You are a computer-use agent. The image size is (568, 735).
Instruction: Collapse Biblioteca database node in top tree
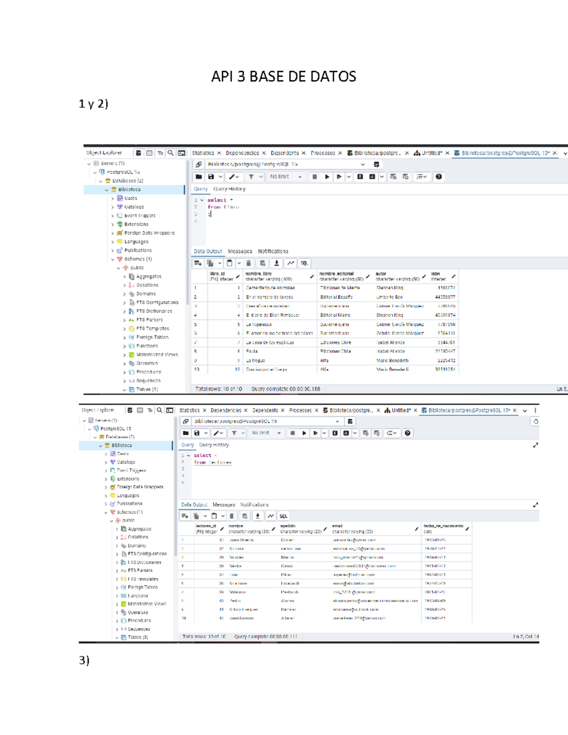pos(106,190)
